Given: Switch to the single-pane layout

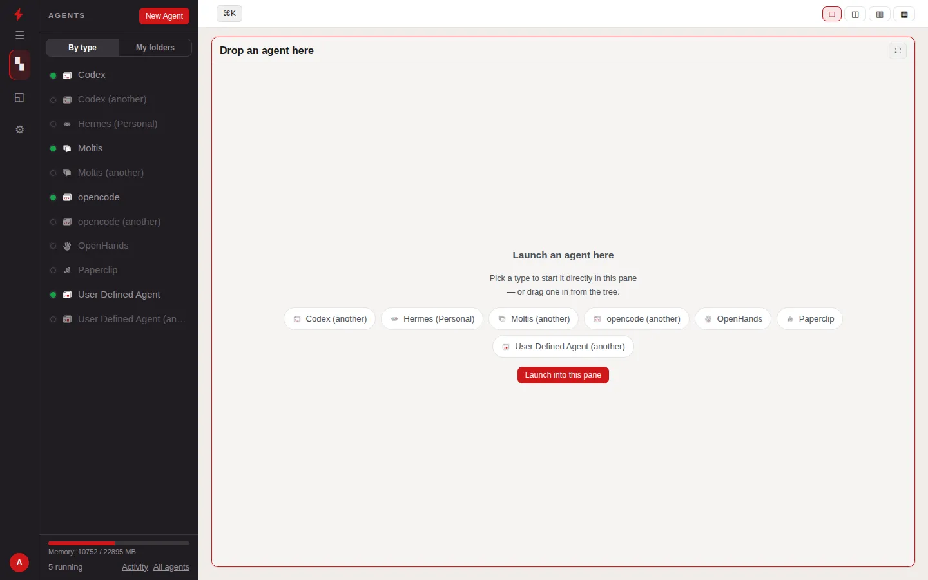Looking at the screenshot, I should point(832,14).
